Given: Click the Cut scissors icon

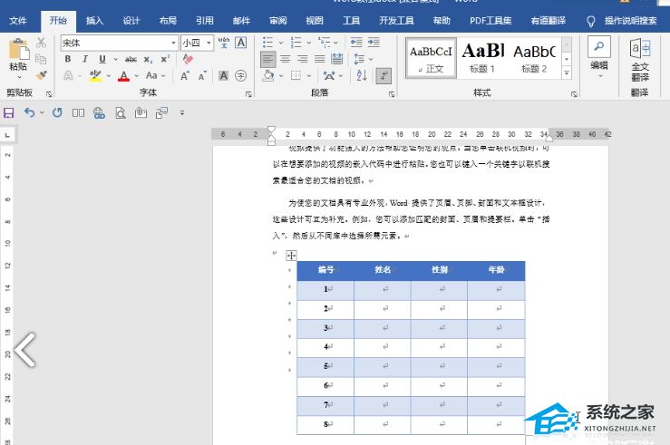Looking at the screenshot, I should [x=41, y=43].
